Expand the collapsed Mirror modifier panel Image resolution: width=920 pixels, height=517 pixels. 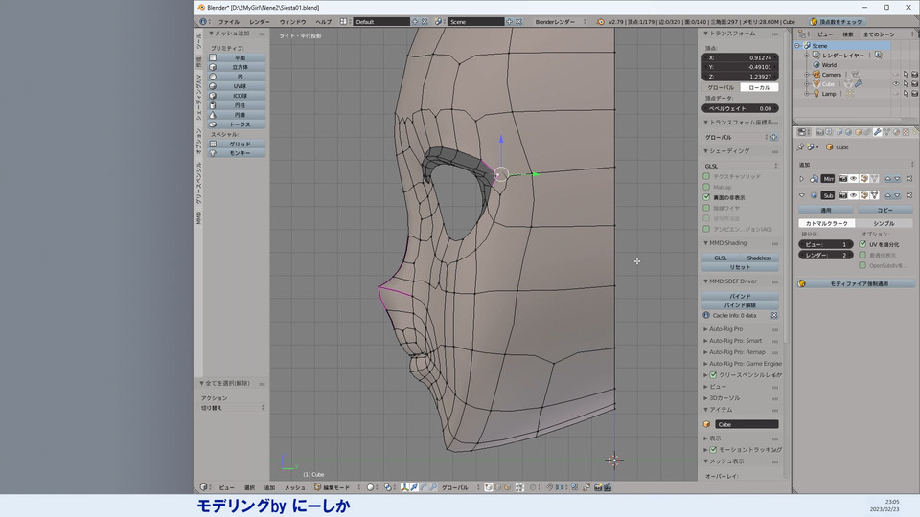[x=802, y=179]
